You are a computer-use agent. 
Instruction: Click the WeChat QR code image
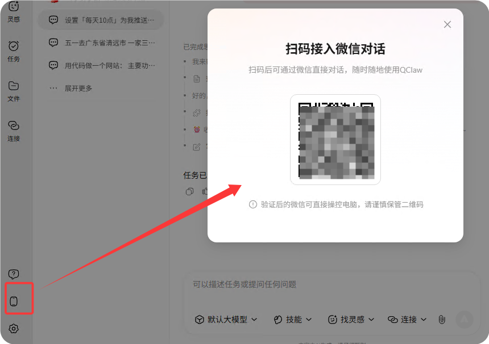pos(335,140)
